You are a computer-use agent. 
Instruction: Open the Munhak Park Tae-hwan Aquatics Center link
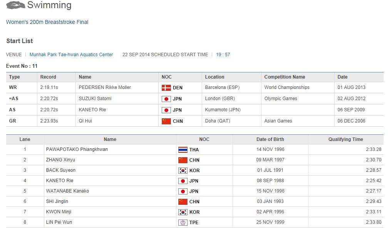point(71,55)
